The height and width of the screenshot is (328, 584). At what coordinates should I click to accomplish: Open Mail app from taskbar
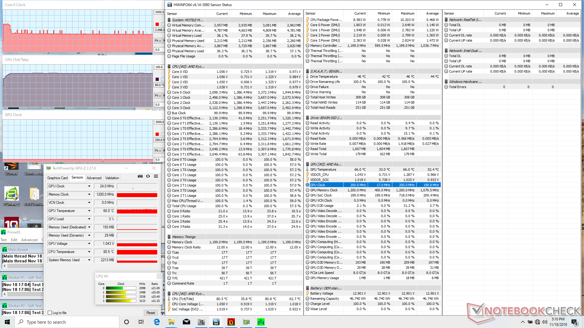click(x=186, y=322)
